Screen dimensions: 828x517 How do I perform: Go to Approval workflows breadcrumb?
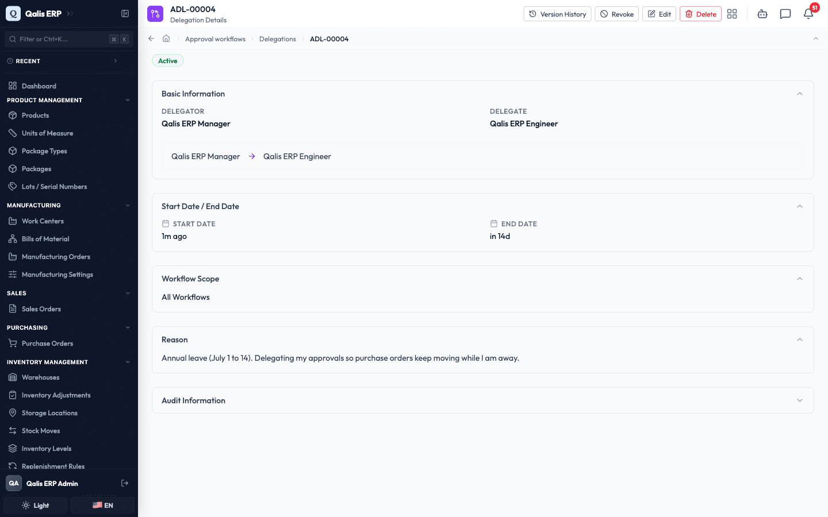click(215, 39)
